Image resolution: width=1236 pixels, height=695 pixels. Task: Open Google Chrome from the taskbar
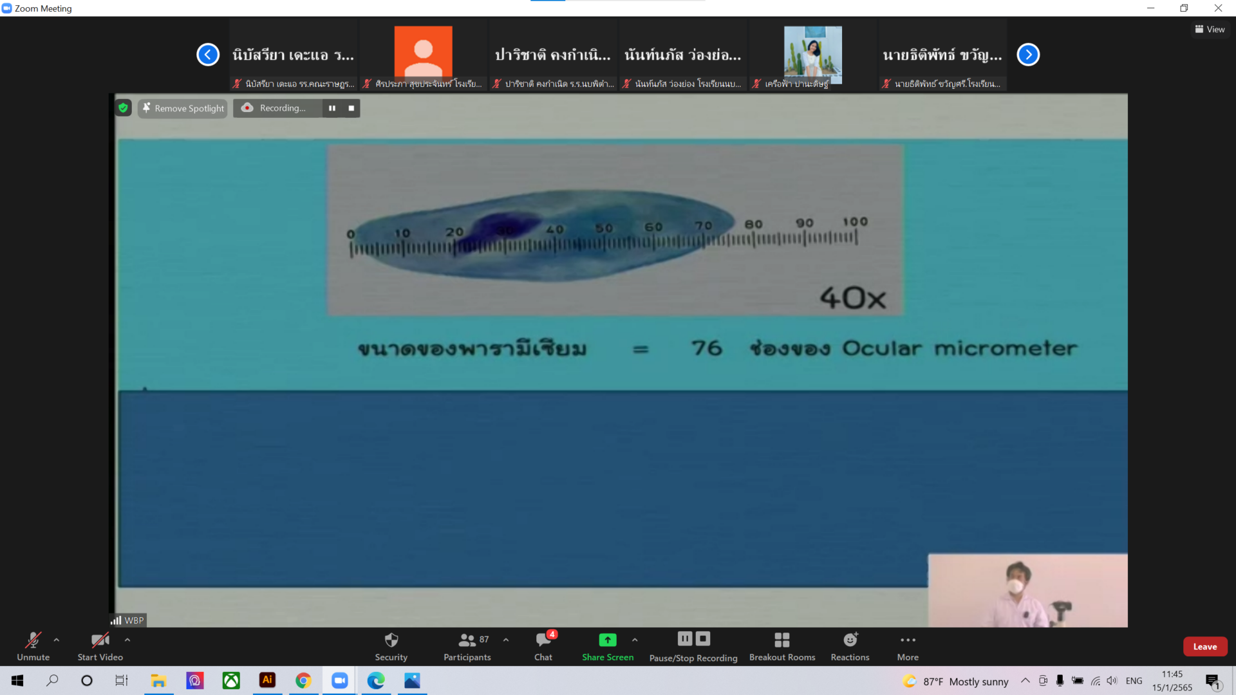[x=303, y=680]
